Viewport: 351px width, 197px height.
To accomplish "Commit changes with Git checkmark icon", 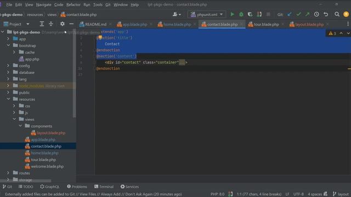I will 298,15.
